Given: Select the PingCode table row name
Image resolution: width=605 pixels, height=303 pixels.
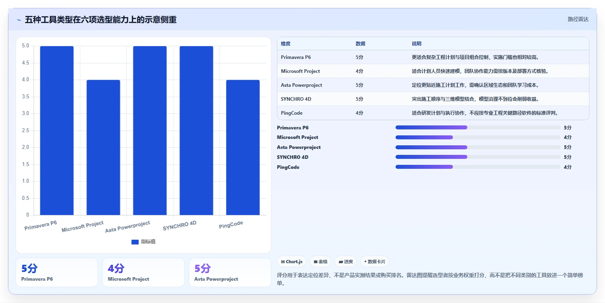Looking at the screenshot, I should [292, 113].
